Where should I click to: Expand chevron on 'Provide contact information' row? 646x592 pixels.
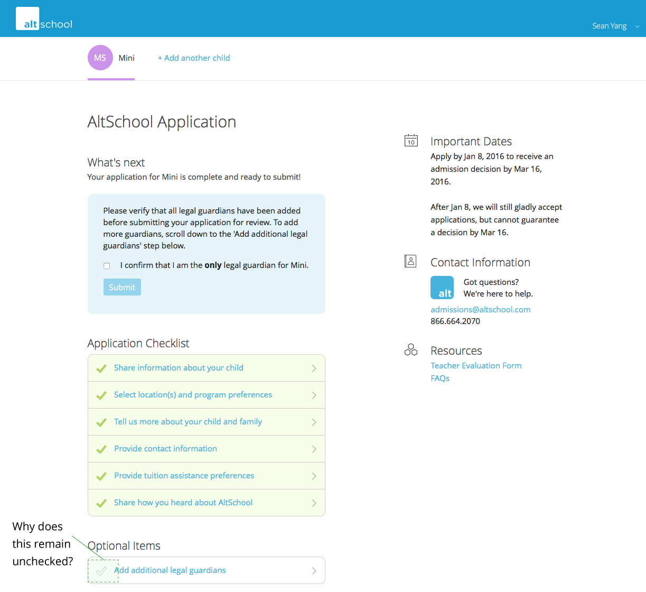pyautogui.click(x=314, y=449)
